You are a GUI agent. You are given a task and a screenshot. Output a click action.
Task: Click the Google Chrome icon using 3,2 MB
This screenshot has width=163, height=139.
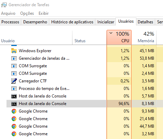14,134
